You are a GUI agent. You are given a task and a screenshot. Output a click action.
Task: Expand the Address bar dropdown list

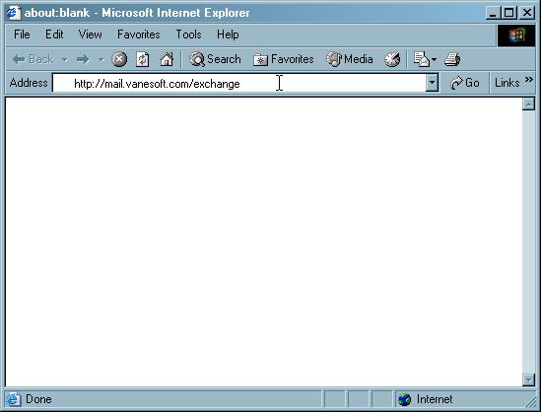pyautogui.click(x=432, y=83)
